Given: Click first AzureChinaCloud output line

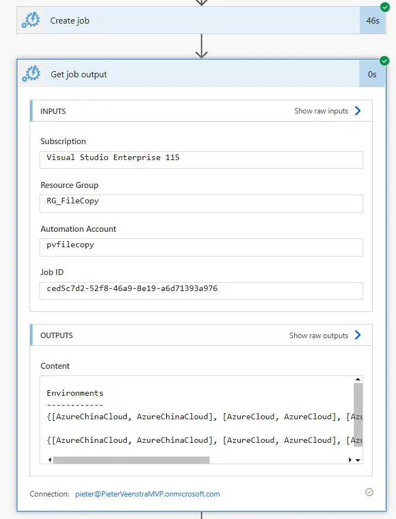Looking at the screenshot, I should pos(205,417).
